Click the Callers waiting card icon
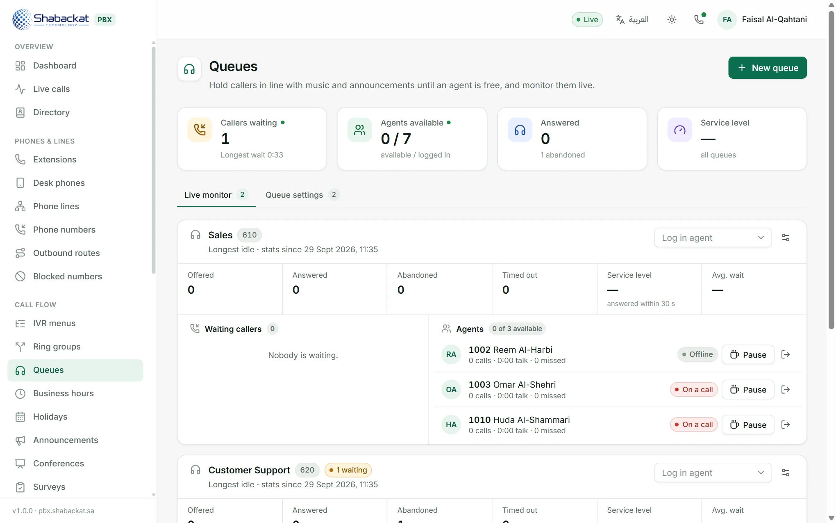The width and height of the screenshot is (836, 523). coord(200,130)
